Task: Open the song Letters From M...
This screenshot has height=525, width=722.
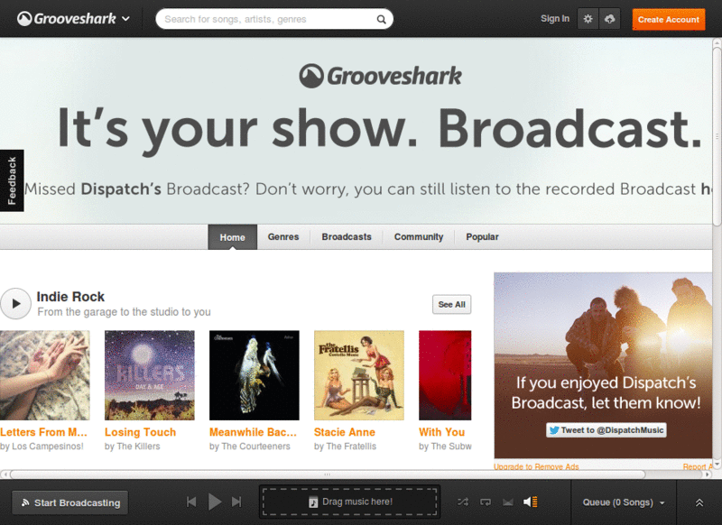Action: tap(43, 432)
